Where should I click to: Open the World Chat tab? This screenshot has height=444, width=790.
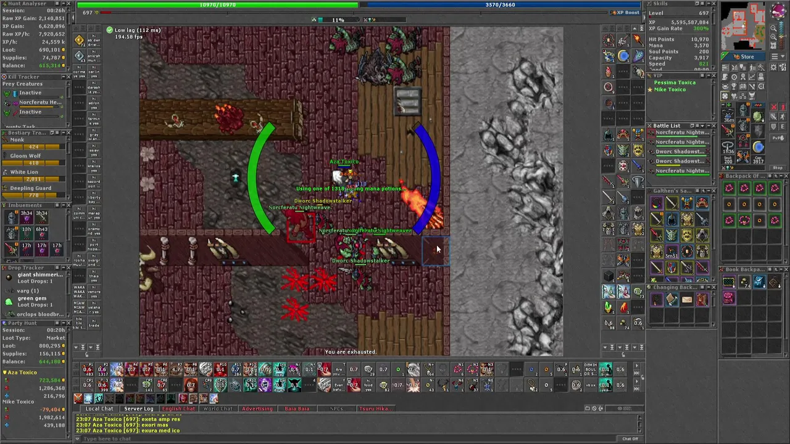218,408
